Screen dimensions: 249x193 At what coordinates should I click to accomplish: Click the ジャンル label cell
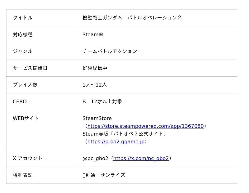[23, 51]
